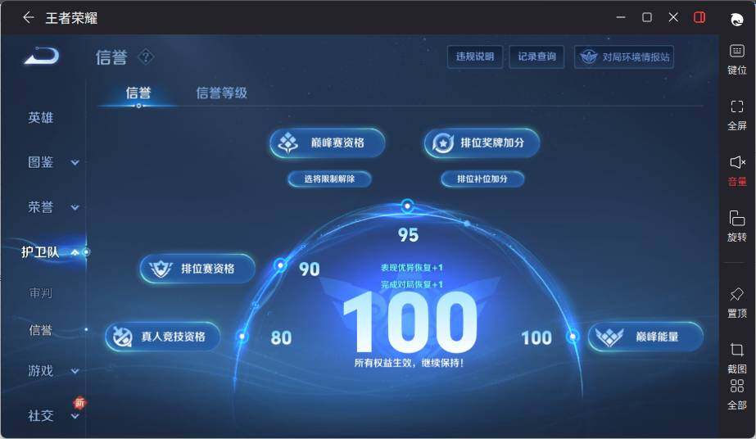Viewport: 756px width, 439px height.
Task: Select 信誉 in the sidebar submenu
Action: point(40,330)
